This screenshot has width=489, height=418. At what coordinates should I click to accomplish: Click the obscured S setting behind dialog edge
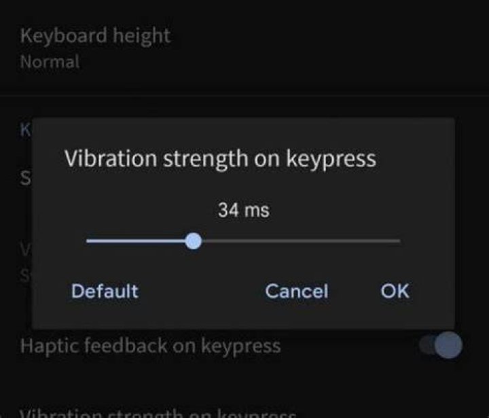tap(25, 178)
